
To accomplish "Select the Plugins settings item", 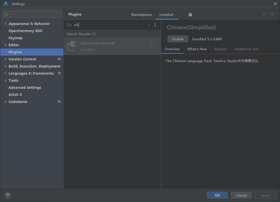I will tap(32, 52).
